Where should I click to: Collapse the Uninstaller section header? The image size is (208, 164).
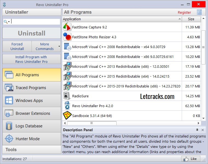click(x=32, y=12)
